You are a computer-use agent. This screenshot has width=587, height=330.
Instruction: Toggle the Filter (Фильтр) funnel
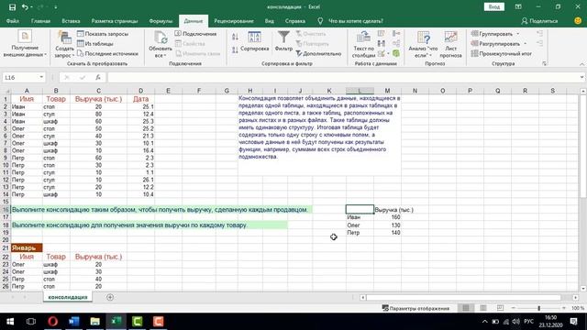[x=283, y=41]
